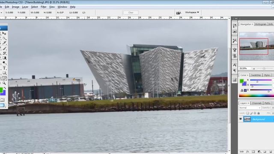Switch to the Paths tab
Screen dimensions: 274x154
(267, 103)
